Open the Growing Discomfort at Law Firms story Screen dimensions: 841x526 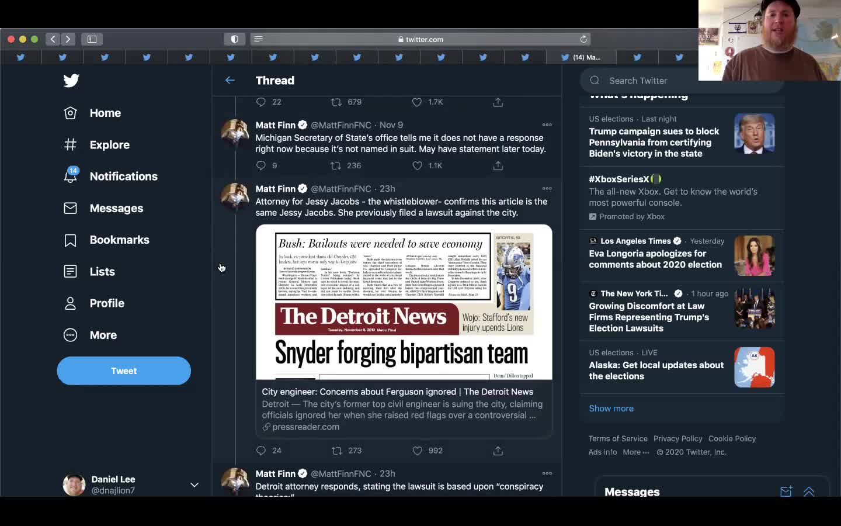pos(682,312)
